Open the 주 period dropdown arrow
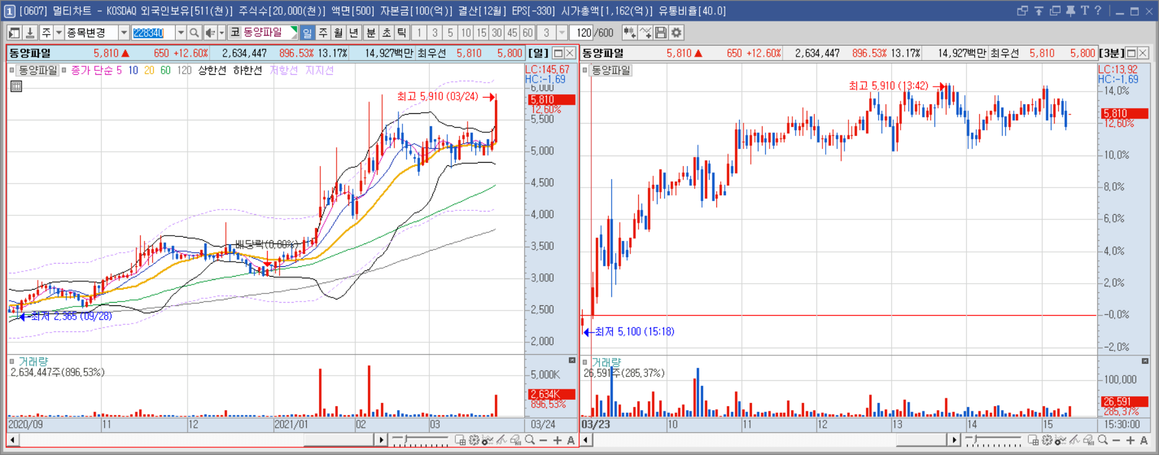The width and height of the screenshot is (1159, 455). pos(59,33)
